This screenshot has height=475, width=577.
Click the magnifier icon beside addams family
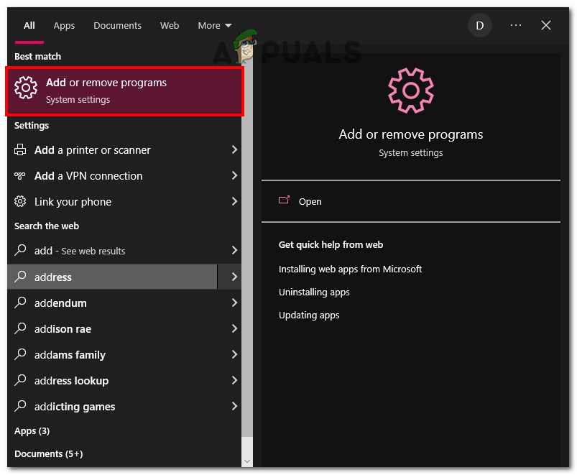20,354
